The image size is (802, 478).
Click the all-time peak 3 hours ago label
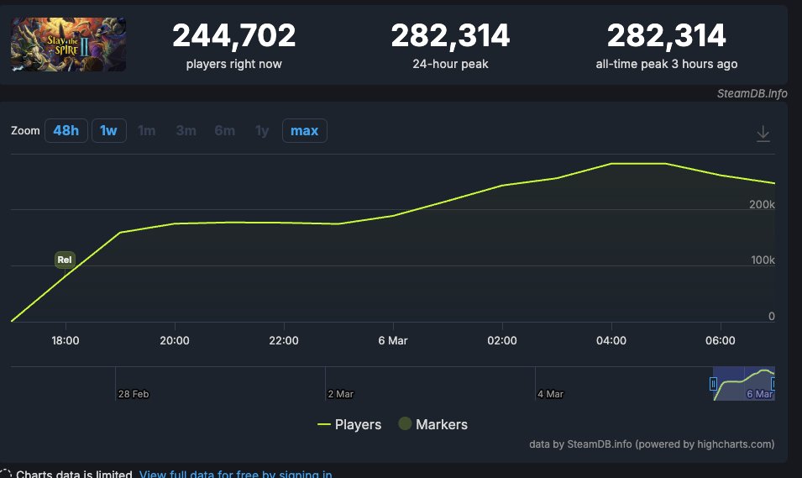[x=667, y=64]
